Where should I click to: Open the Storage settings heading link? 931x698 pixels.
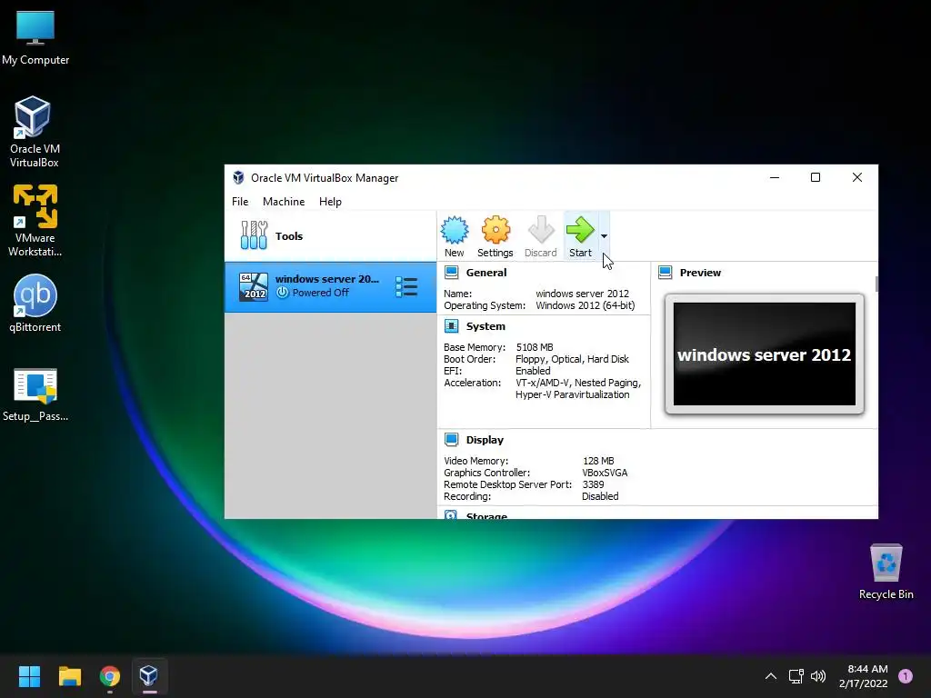point(487,515)
